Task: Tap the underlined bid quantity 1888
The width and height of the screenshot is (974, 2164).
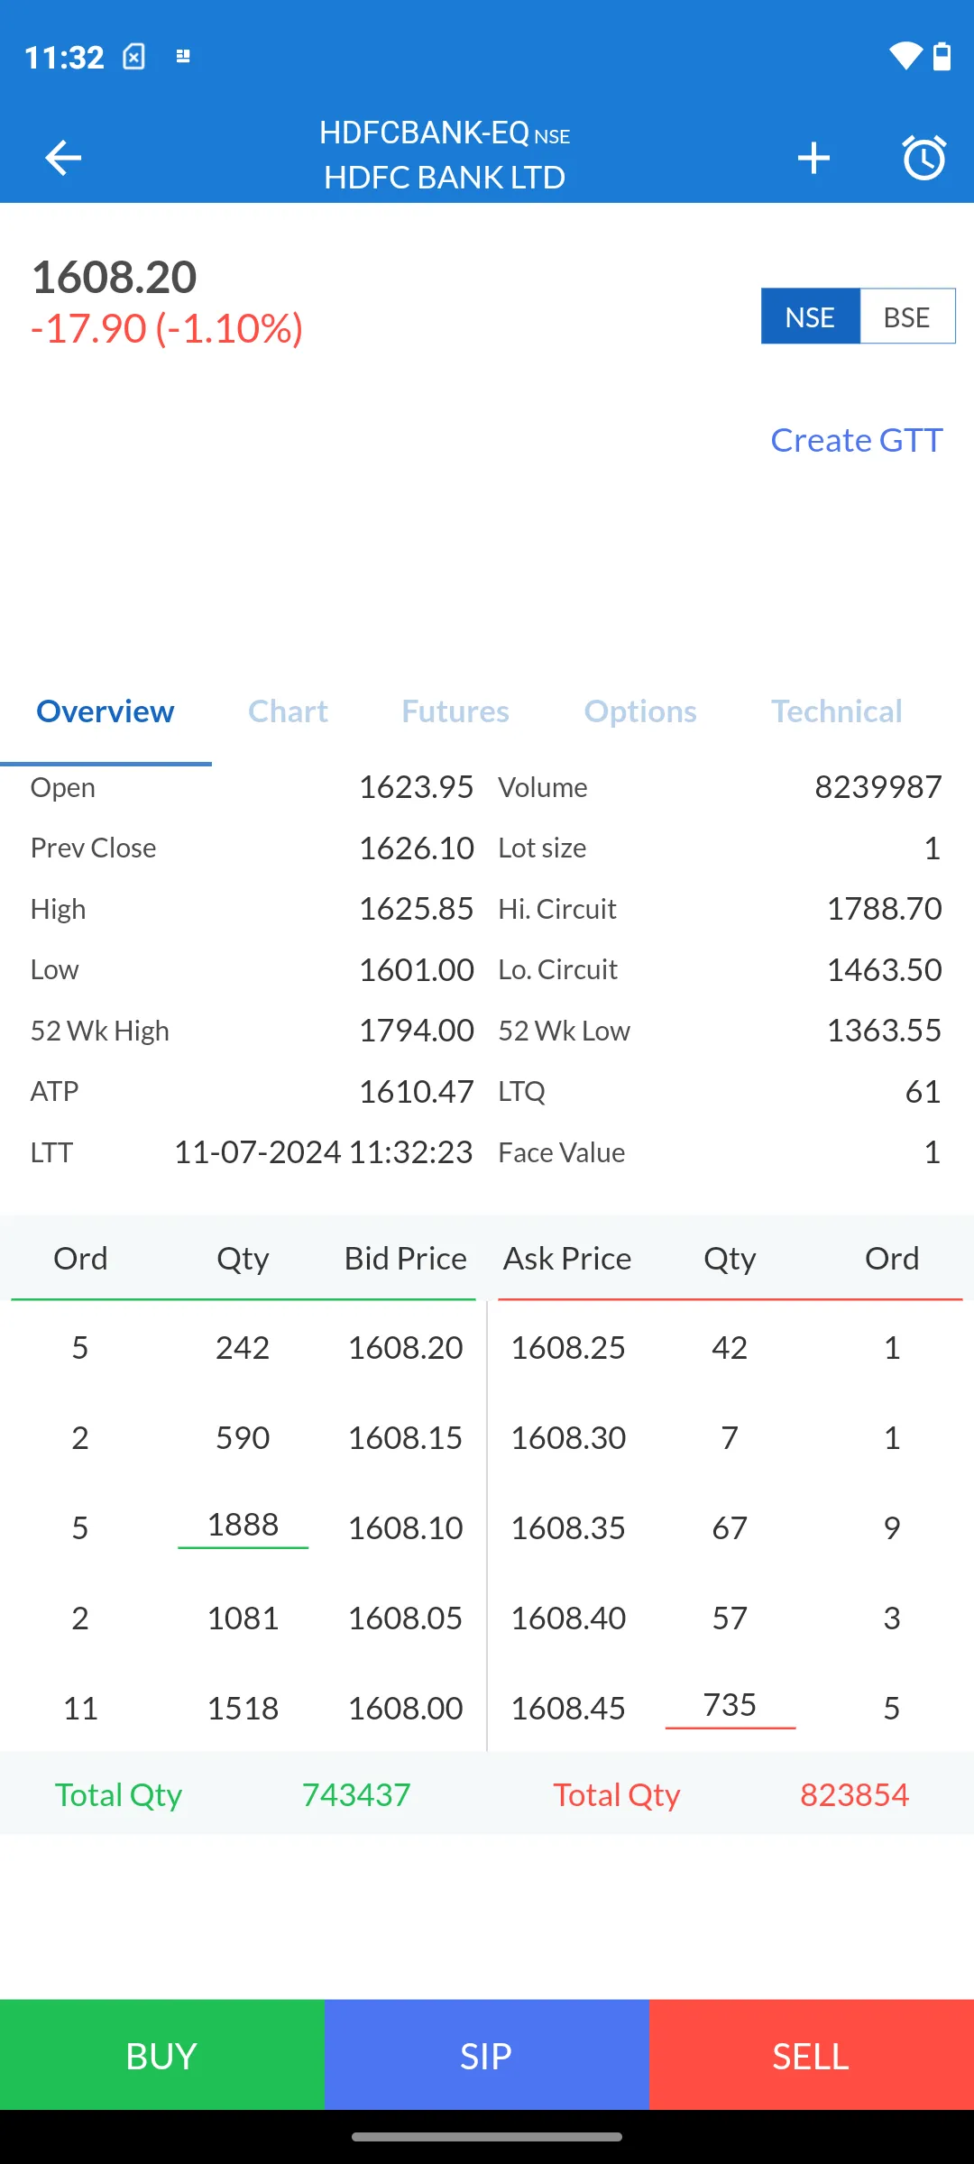Action: (243, 1526)
